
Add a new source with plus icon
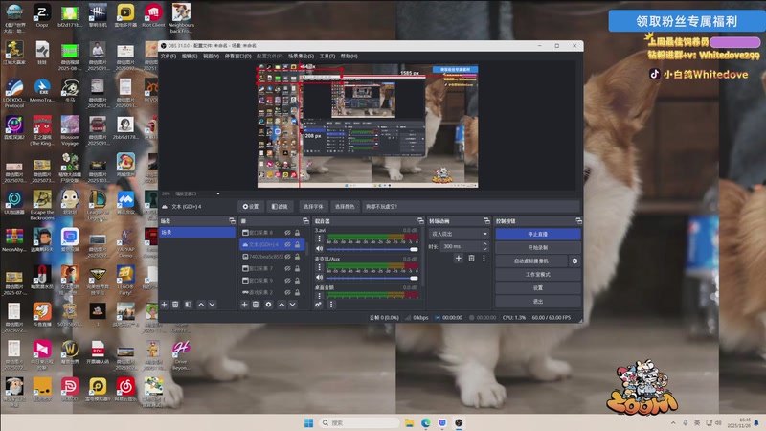coord(244,305)
